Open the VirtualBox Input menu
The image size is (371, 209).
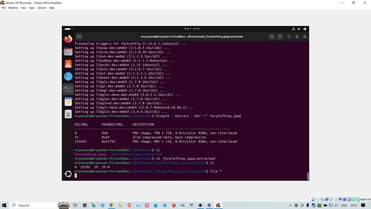(32, 8)
